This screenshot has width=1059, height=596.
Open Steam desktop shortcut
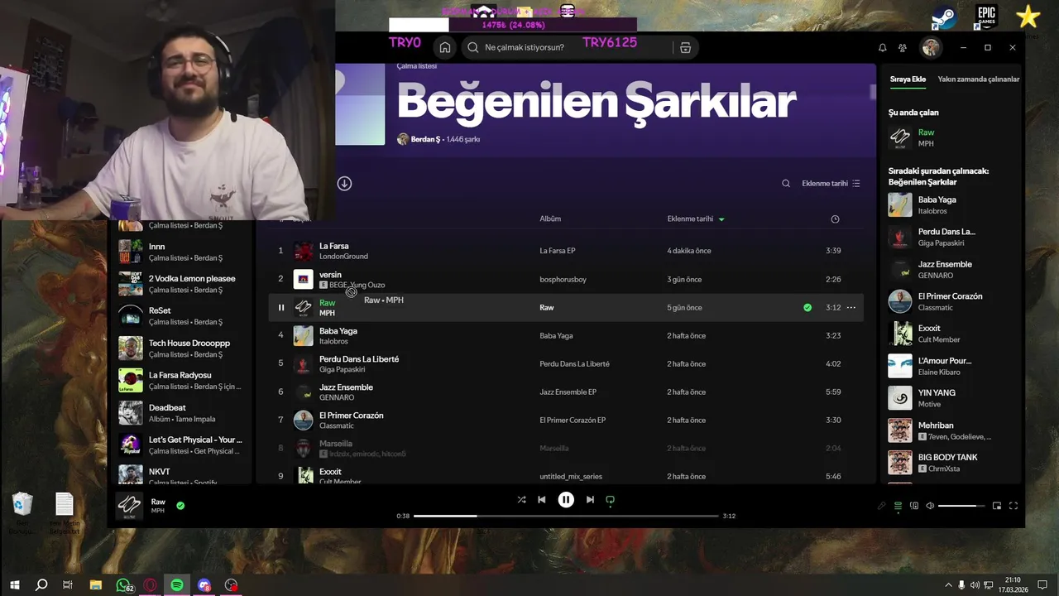pos(944,18)
